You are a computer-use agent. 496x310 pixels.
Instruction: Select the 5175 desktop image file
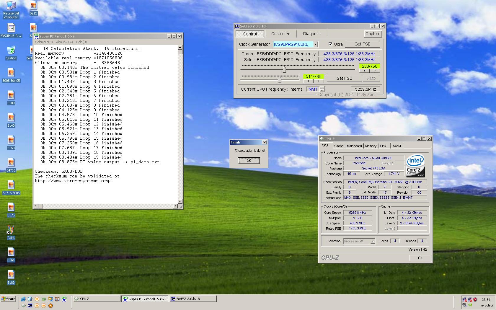click(11, 210)
